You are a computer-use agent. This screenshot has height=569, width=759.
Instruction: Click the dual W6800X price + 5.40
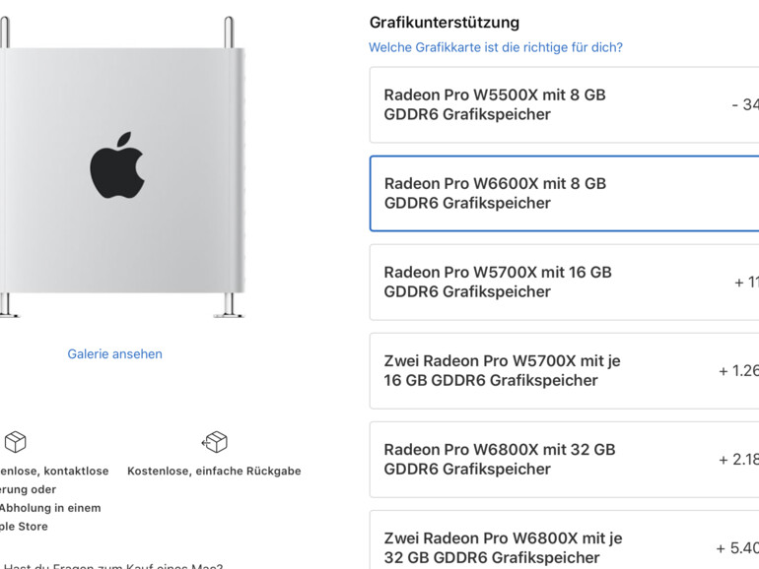click(737, 548)
